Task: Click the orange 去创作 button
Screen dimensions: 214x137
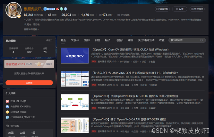Action: point(29,83)
